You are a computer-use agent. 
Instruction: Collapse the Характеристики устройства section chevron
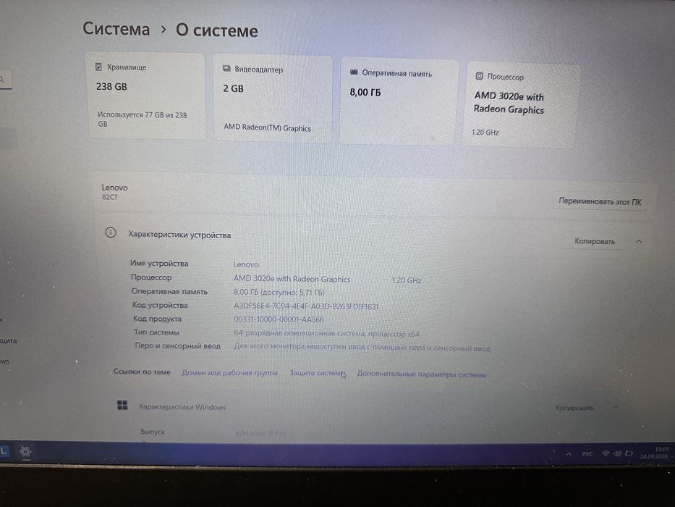(639, 241)
